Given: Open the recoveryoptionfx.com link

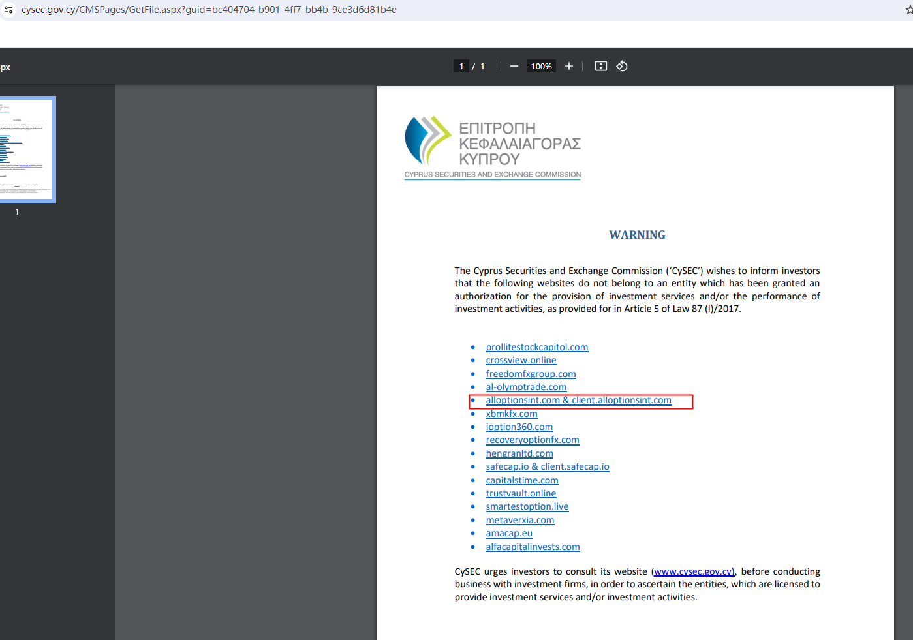Looking at the screenshot, I should tap(533, 440).
